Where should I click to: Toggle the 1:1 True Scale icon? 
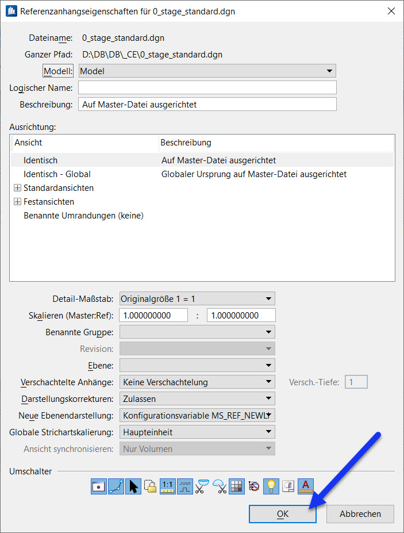(167, 486)
